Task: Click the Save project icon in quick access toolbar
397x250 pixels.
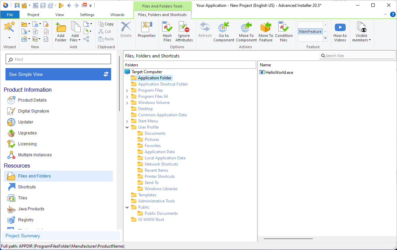Action: coord(17,5)
